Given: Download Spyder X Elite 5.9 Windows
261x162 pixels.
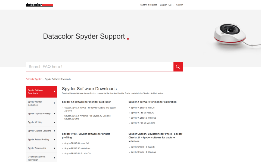Looking at the screenshot, I should (143, 118).
